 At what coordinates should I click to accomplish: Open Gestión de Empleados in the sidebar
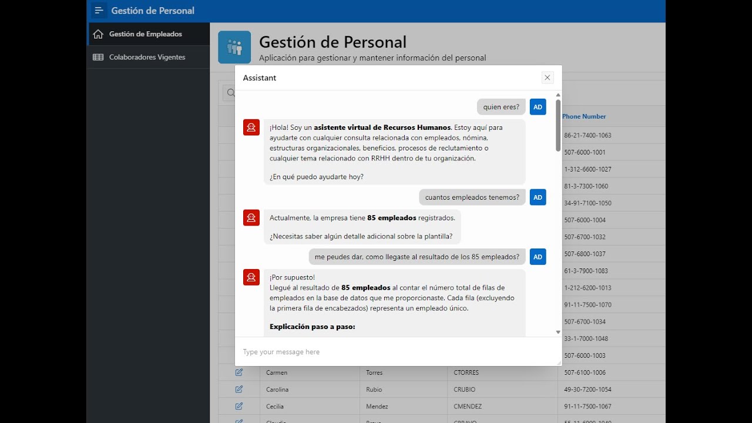click(149, 34)
